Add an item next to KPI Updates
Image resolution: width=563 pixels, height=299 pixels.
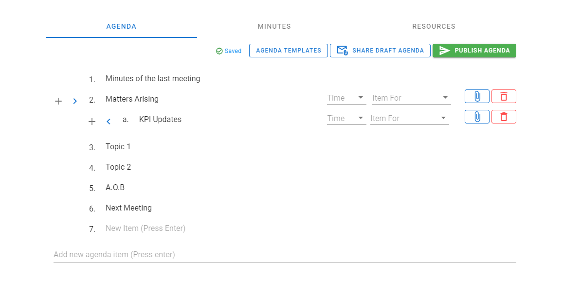tap(92, 122)
